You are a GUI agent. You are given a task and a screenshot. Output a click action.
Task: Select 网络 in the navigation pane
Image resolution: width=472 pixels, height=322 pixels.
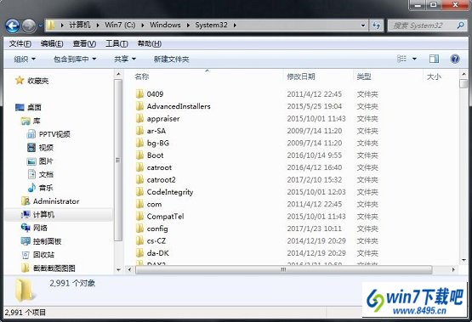[34, 228]
